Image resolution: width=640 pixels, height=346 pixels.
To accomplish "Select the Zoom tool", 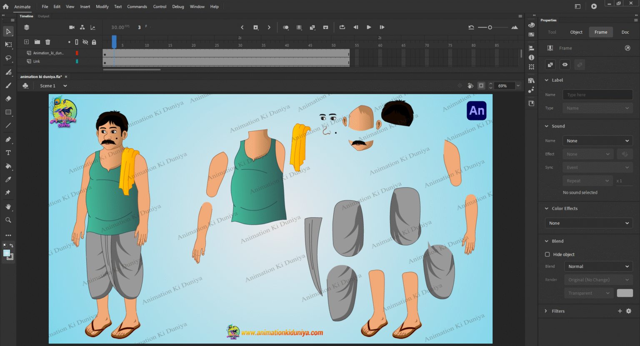I will coord(8,220).
